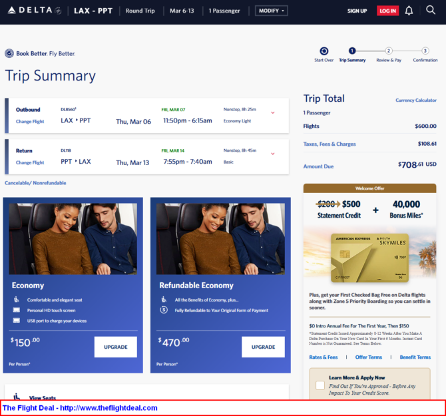The image size is (446, 416).
Task: Click the Economy card photo
Action: click(73, 238)
